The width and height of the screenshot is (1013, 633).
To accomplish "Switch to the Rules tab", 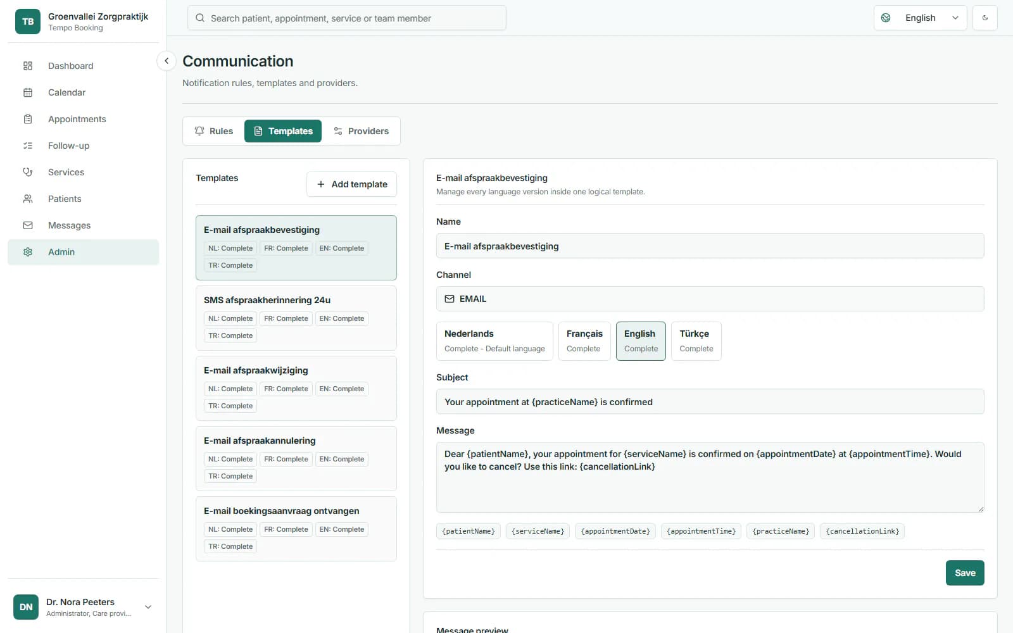I will 214,131.
